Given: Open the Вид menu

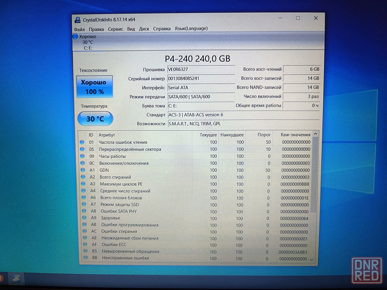Looking at the screenshot, I should 131,29.
